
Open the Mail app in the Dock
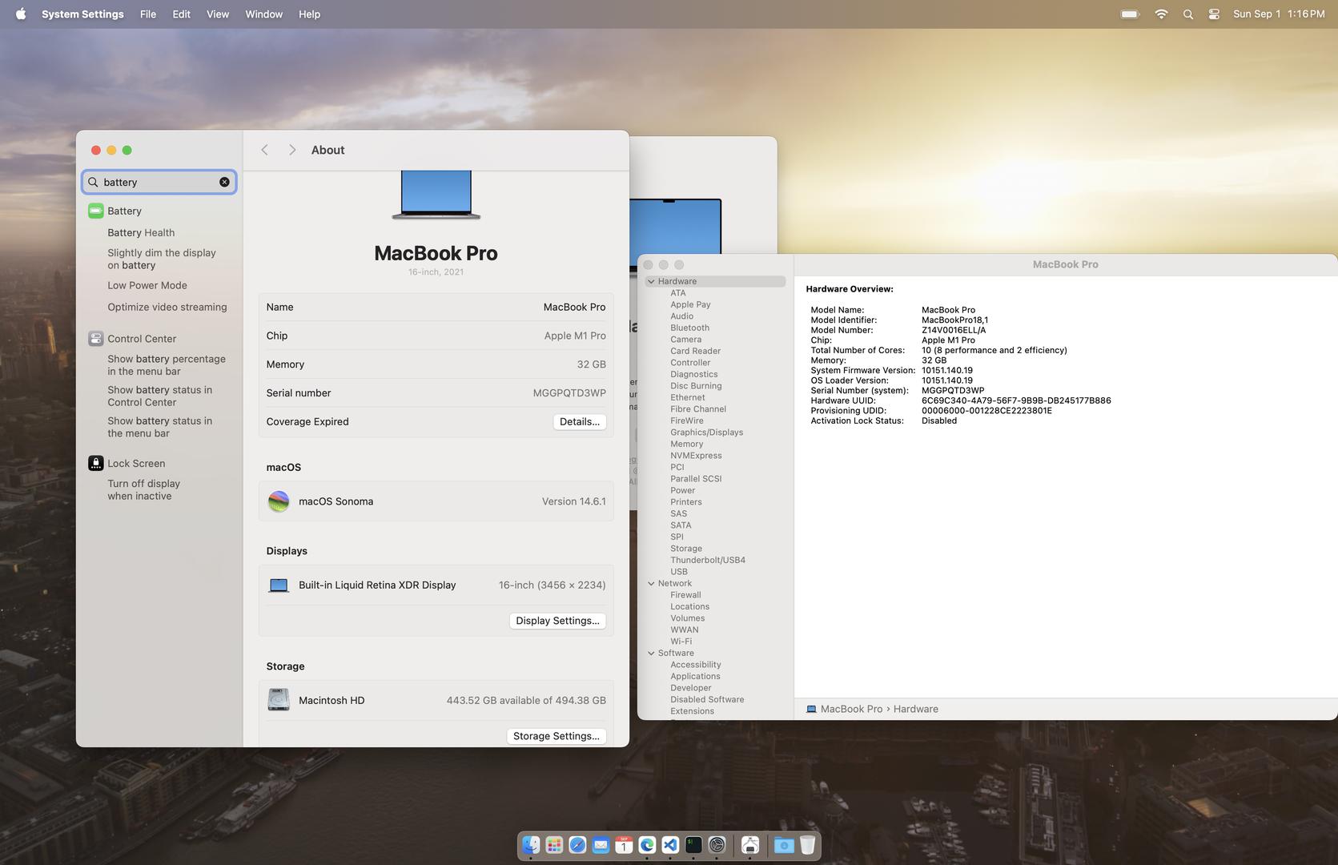[x=601, y=845]
